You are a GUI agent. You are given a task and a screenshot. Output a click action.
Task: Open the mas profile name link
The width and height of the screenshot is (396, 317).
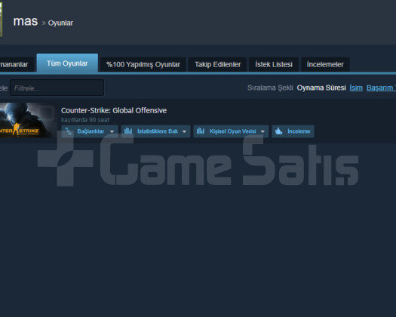pyautogui.click(x=26, y=21)
